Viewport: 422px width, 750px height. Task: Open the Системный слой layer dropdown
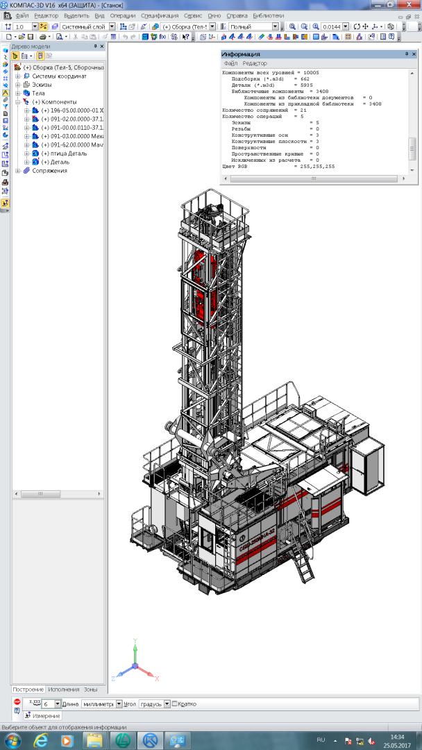tap(111, 26)
